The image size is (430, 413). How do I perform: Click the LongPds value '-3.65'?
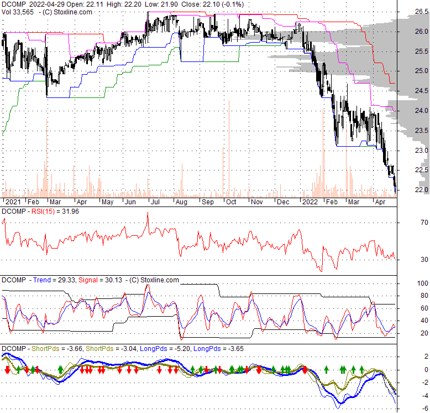click(236, 349)
